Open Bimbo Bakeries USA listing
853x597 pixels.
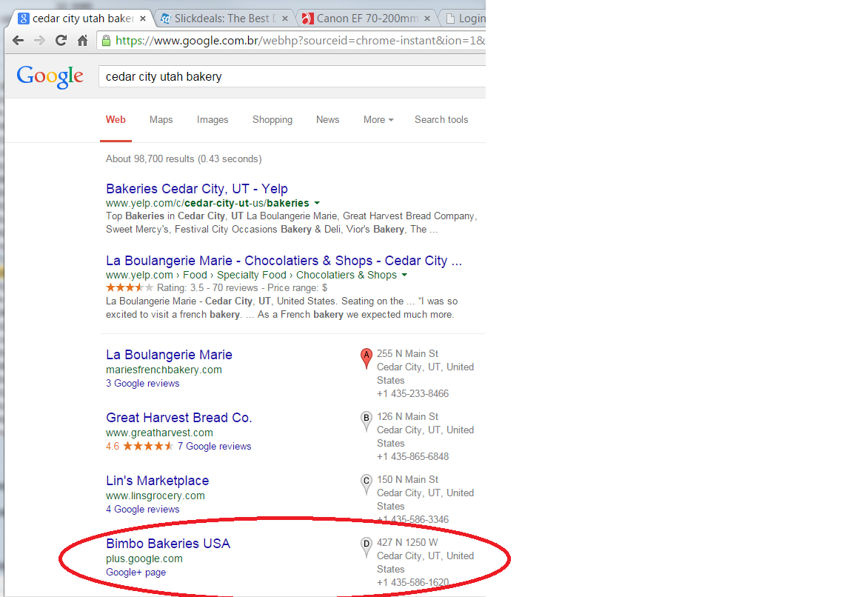click(168, 544)
